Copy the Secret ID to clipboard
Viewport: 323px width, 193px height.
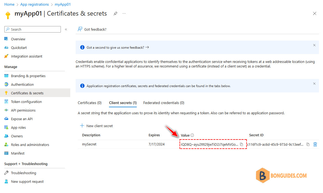click(x=308, y=144)
